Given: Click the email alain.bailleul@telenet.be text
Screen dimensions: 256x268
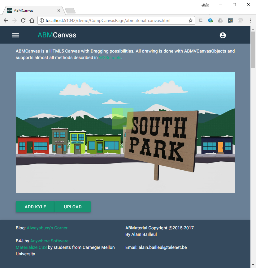Looking at the screenshot, I should (x=163, y=247).
